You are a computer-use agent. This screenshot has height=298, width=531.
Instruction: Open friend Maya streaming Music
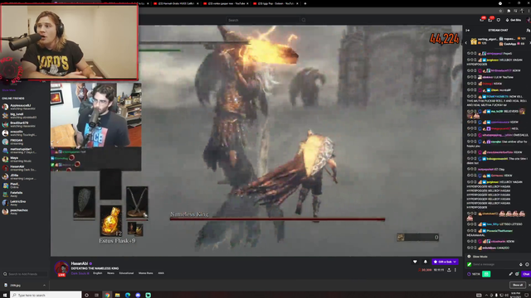click(x=24, y=159)
